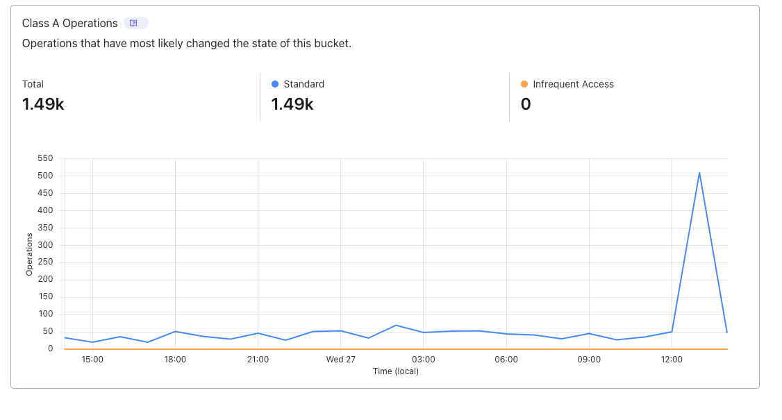Hide the Total metric by clicking it
This screenshot has height=420, width=782.
click(x=33, y=83)
